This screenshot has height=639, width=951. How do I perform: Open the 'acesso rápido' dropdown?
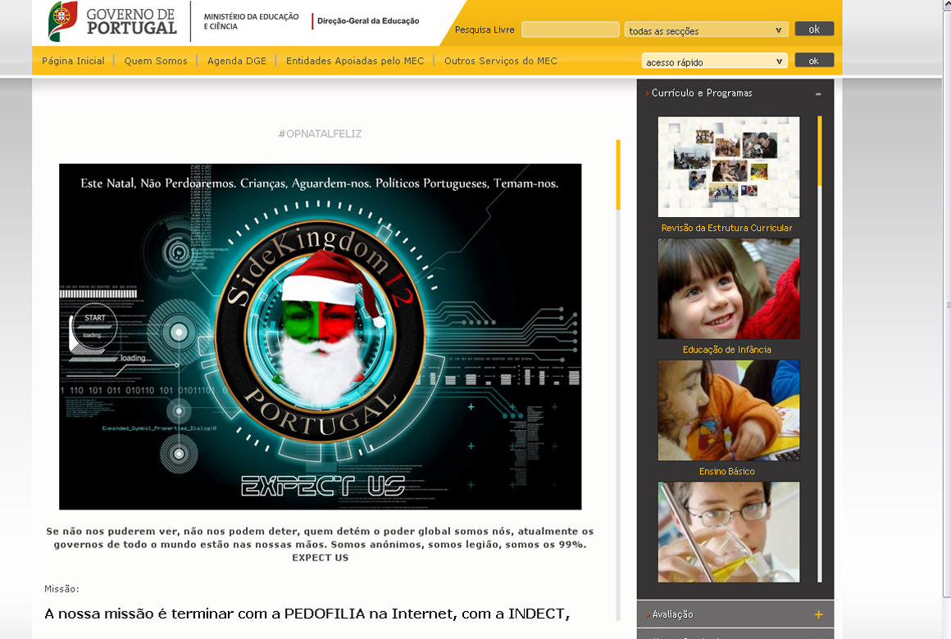(x=714, y=61)
